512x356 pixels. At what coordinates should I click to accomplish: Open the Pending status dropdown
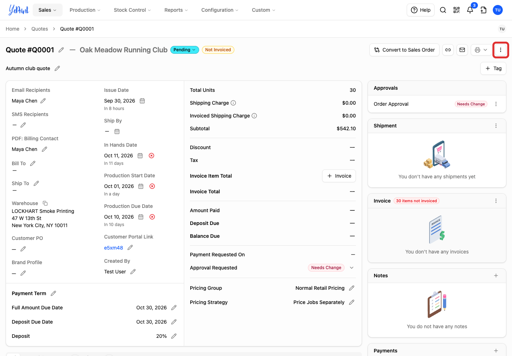click(185, 50)
